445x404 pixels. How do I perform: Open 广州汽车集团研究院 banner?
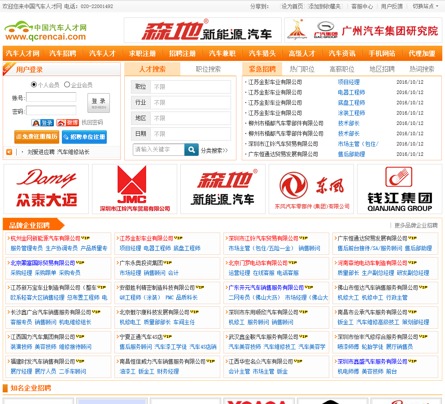[x=363, y=30]
